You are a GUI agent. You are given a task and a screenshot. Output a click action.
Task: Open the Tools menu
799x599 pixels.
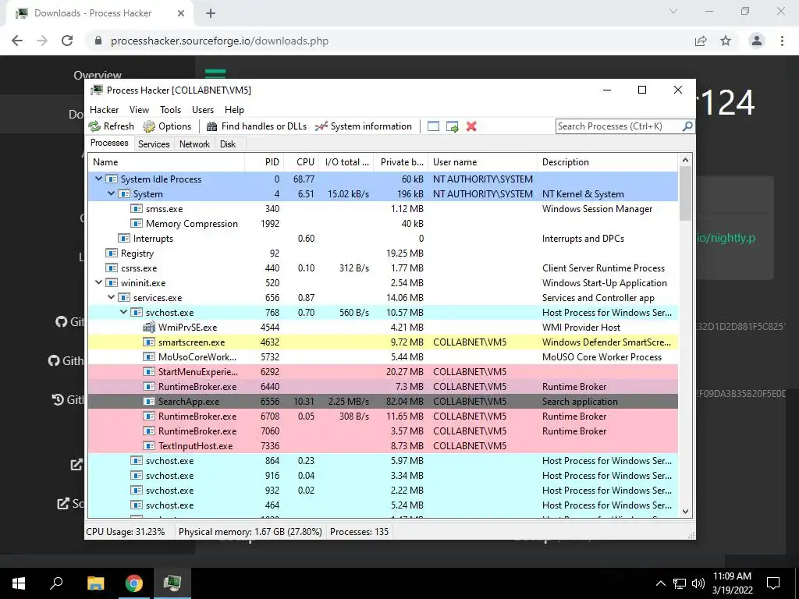point(170,109)
